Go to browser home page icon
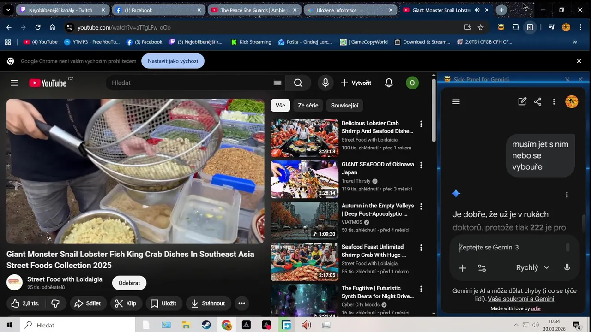The width and height of the screenshot is (591, 332). (52, 27)
